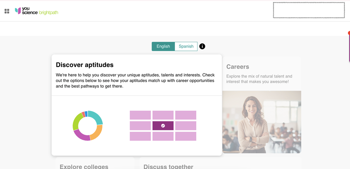Open the Discuss together card
350x169 pixels.
pyautogui.click(x=168, y=166)
